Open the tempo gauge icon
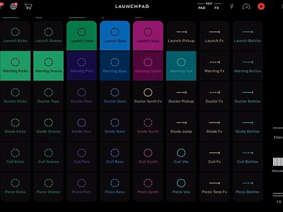This screenshot has height=212, width=283. click(246, 7)
